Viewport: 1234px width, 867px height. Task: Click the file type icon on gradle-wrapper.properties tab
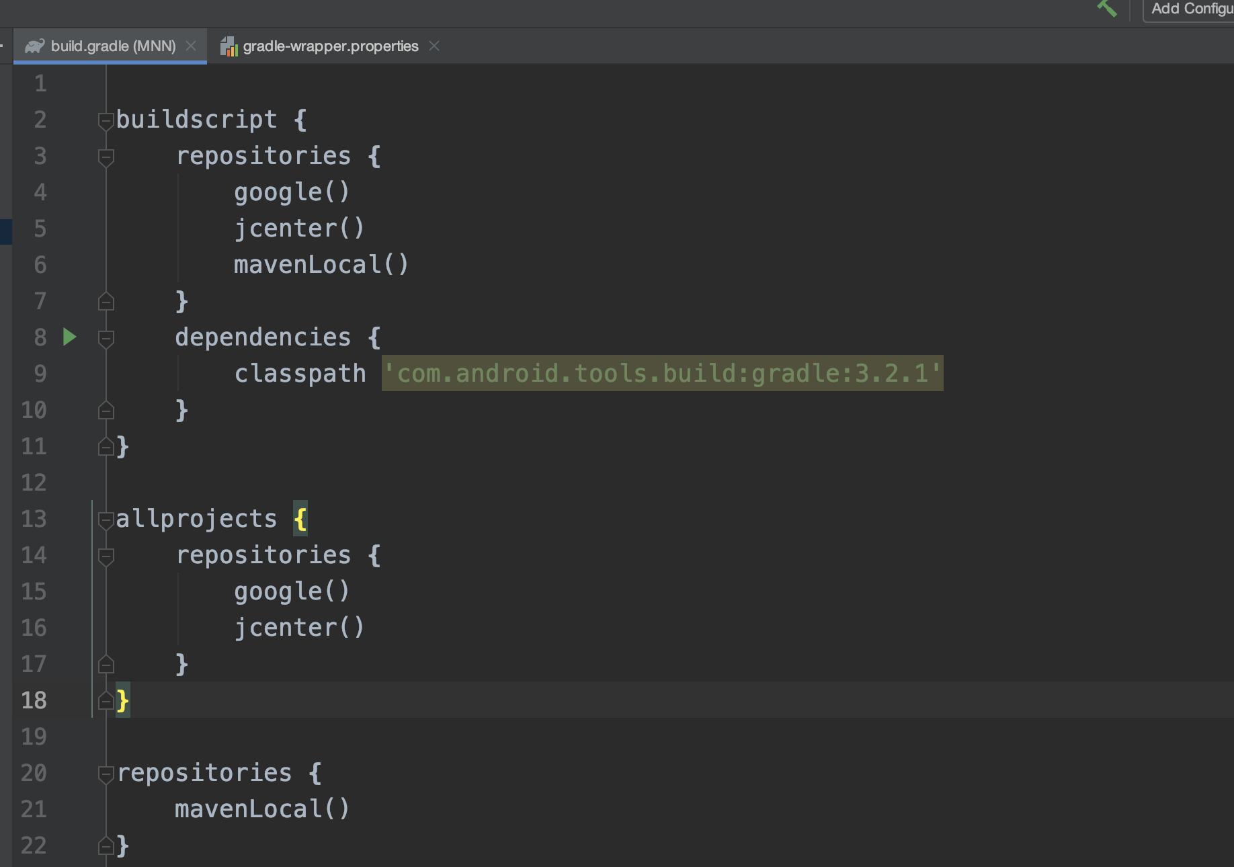(229, 46)
